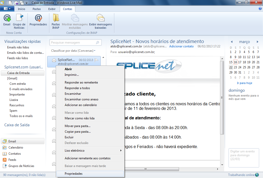263x178 pixels.
Task: Click the Digitar um evento input box
Action: (244, 158)
